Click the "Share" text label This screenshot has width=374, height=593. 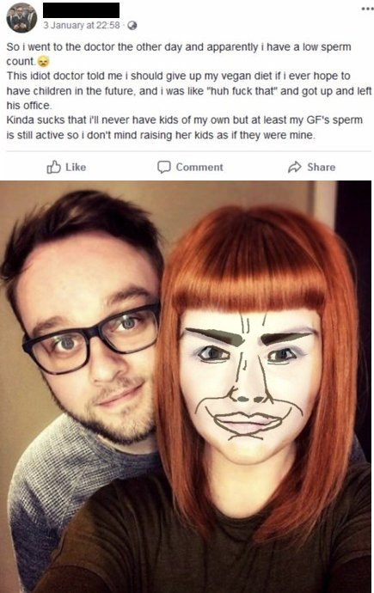click(x=321, y=168)
